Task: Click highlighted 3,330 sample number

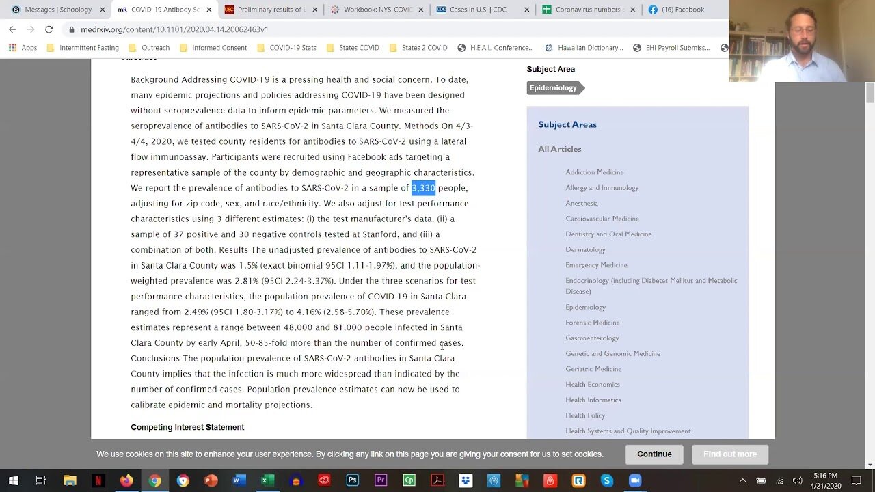Action: click(x=423, y=188)
